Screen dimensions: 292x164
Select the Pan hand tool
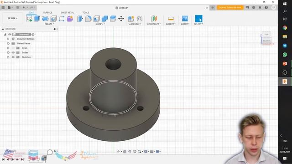130,152
